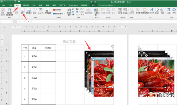Open the Name Box dropdown arrow
Screen dimensions: 177x105
pos(12,22)
